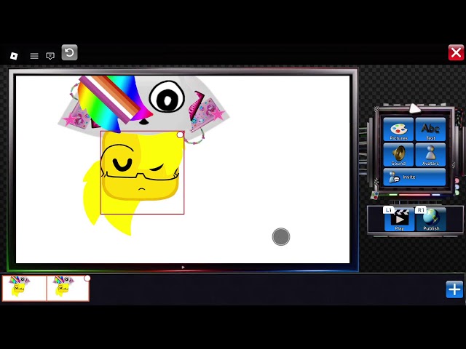This screenshot has width=466, height=349.
Task: Click the white handle on selected frame thumbnail
Action: [87, 278]
